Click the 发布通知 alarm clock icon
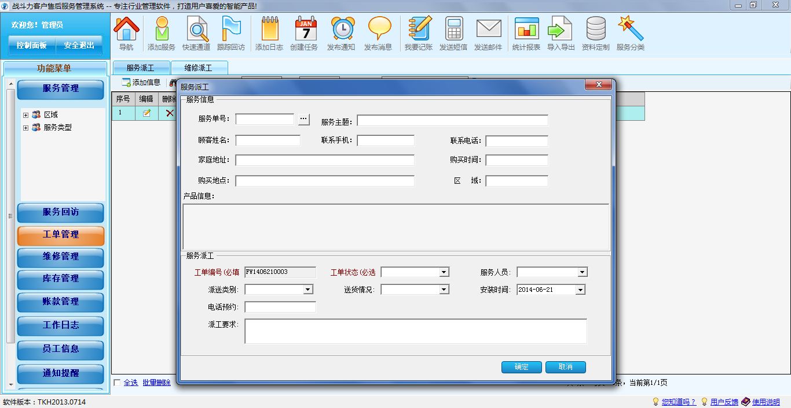This screenshot has height=408, width=791. click(x=342, y=29)
